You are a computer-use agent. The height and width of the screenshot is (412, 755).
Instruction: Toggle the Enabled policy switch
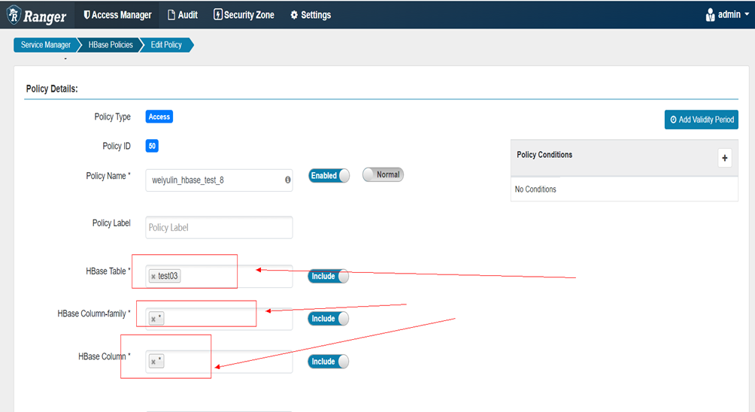329,176
